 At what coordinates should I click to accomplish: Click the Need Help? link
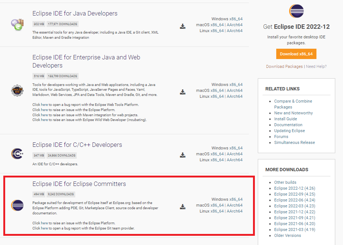point(316,66)
